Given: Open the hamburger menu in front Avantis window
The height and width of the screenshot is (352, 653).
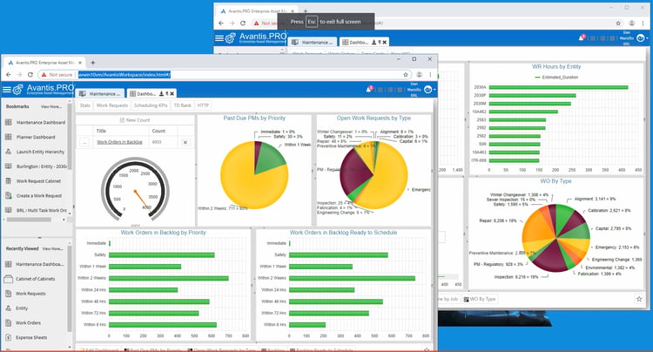Looking at the screenshot, I should (x=7, y=90).
